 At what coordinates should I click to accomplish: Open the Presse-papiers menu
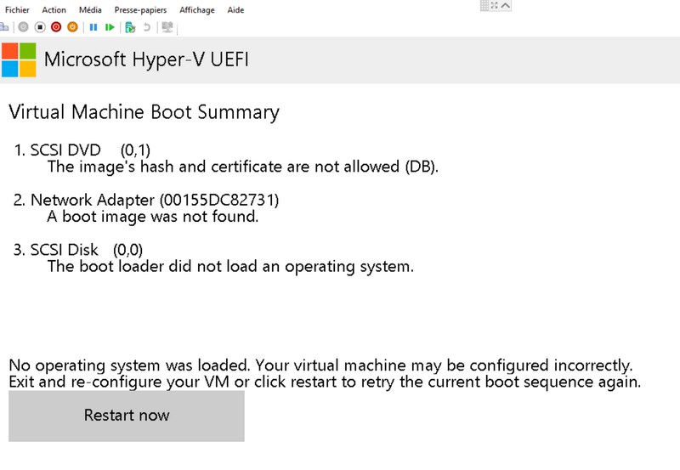coord(140,10)
